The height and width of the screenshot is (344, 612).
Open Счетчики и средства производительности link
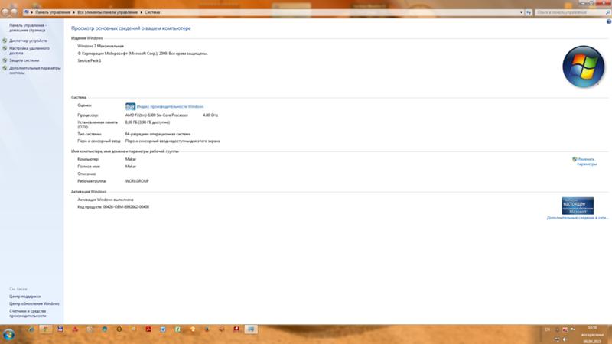[28, 313]
